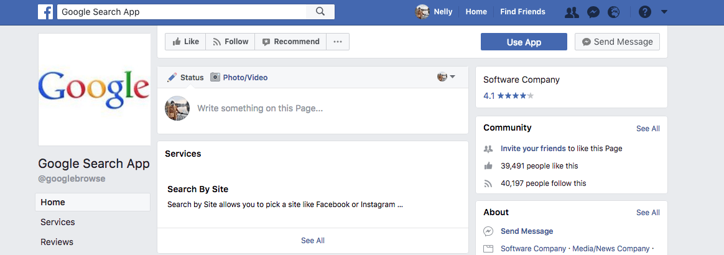Click the Search By Site service title
This screenshot has height=255, width=724.
point(198,189)
